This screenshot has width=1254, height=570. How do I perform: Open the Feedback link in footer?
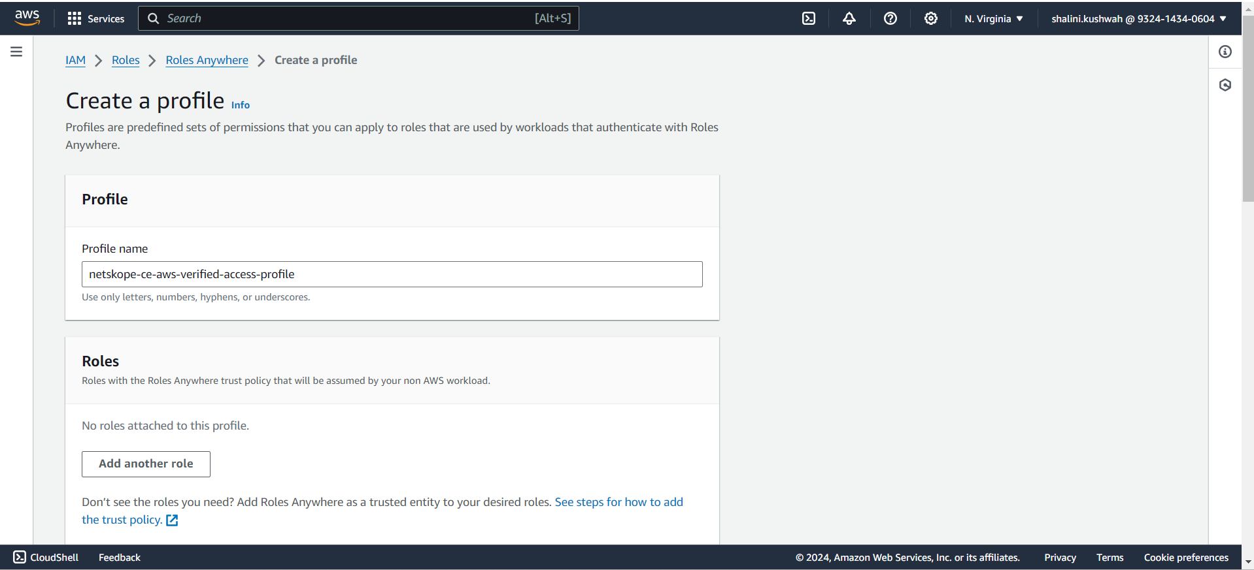point(120,558)
